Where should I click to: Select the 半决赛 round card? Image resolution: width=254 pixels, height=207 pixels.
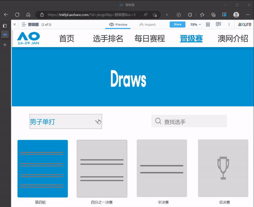[x=162, y=168]
